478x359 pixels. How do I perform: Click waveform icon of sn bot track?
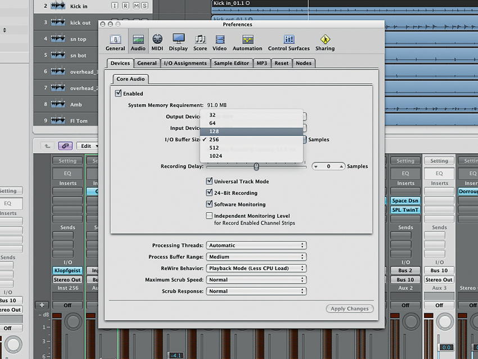pyautogui.click(x=58, y=55)
